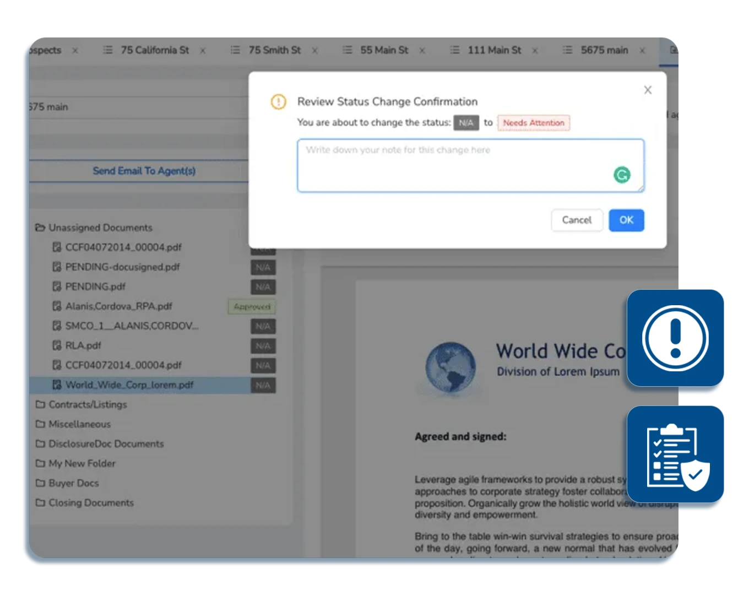Click the list icon on 55 Main St tab
738x595 pixels.
pos(348,50)
